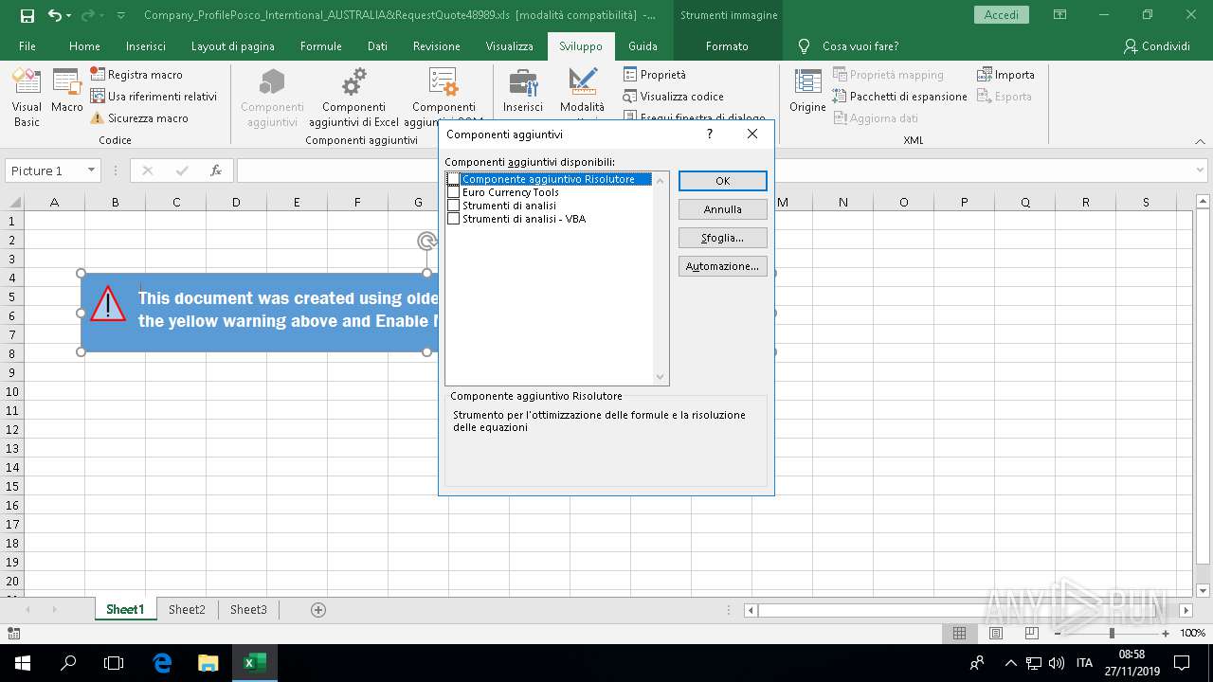This screenshot has width=1213, height=682.
Task: Click Visualizza codice
Action: pyautogui.click(x=673, y=97)
